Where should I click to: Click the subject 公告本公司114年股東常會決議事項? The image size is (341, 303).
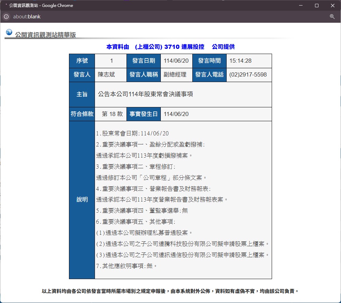point(145,94)
